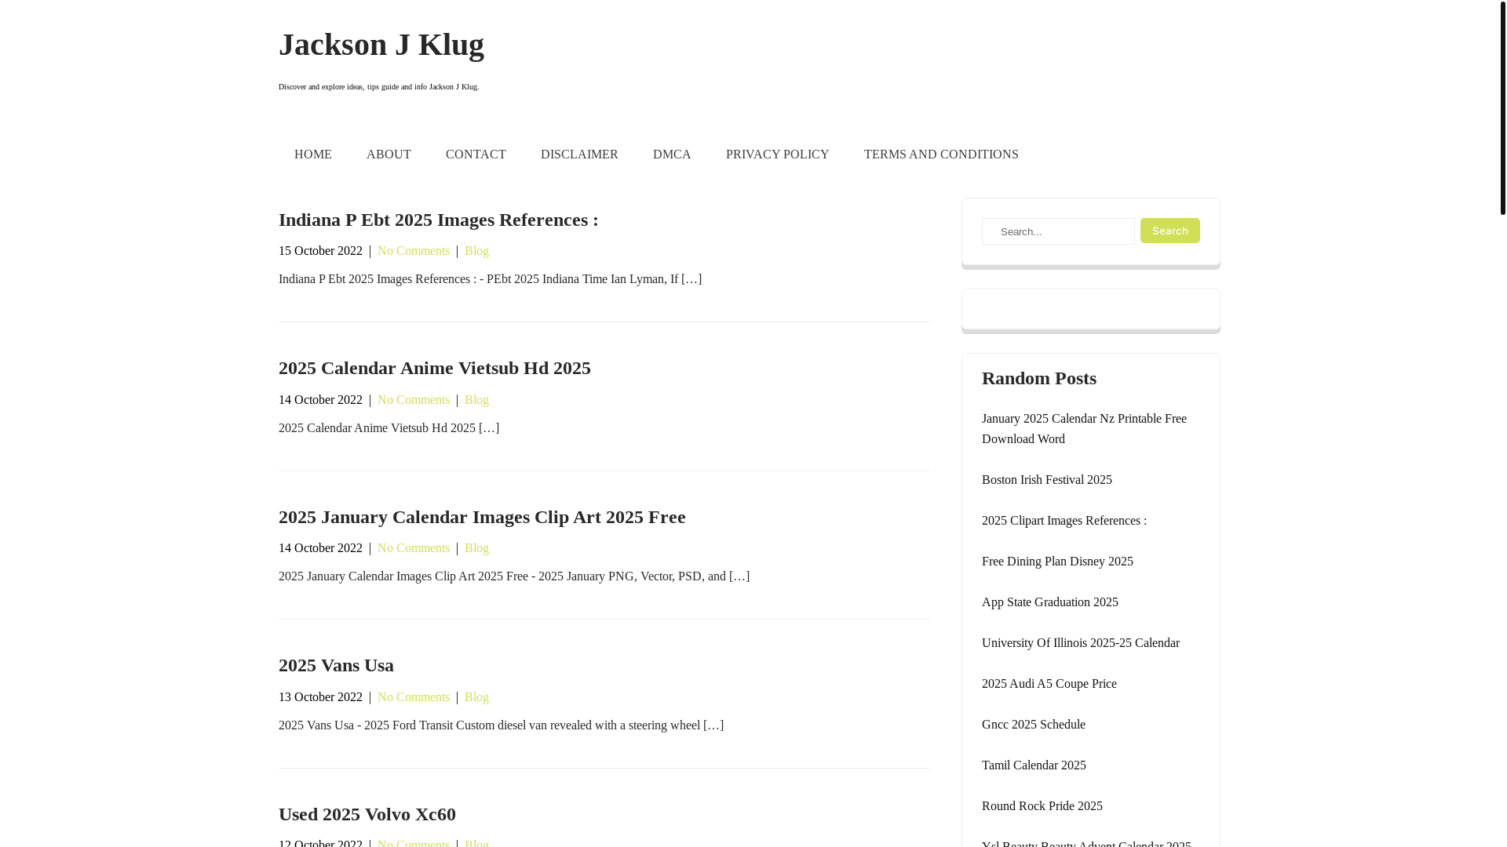
Task: Open random post 2025 Audi A5 Coupe Price
Action: (x=1049, y=684)
